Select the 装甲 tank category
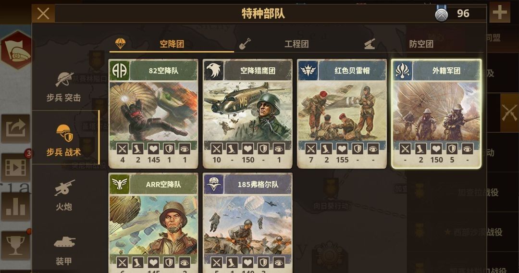519x273 pixels. (x=64, y=250)
